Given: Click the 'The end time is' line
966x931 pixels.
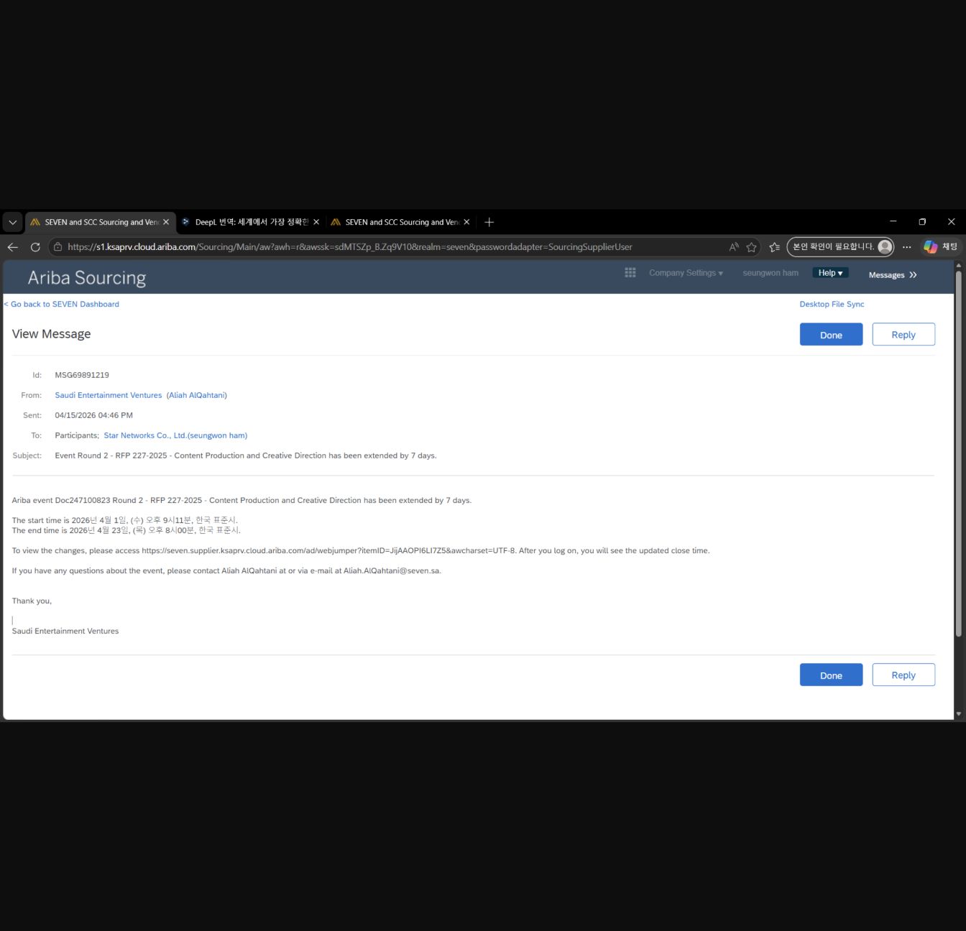Looking at the screenshot, I should [126, 531].
